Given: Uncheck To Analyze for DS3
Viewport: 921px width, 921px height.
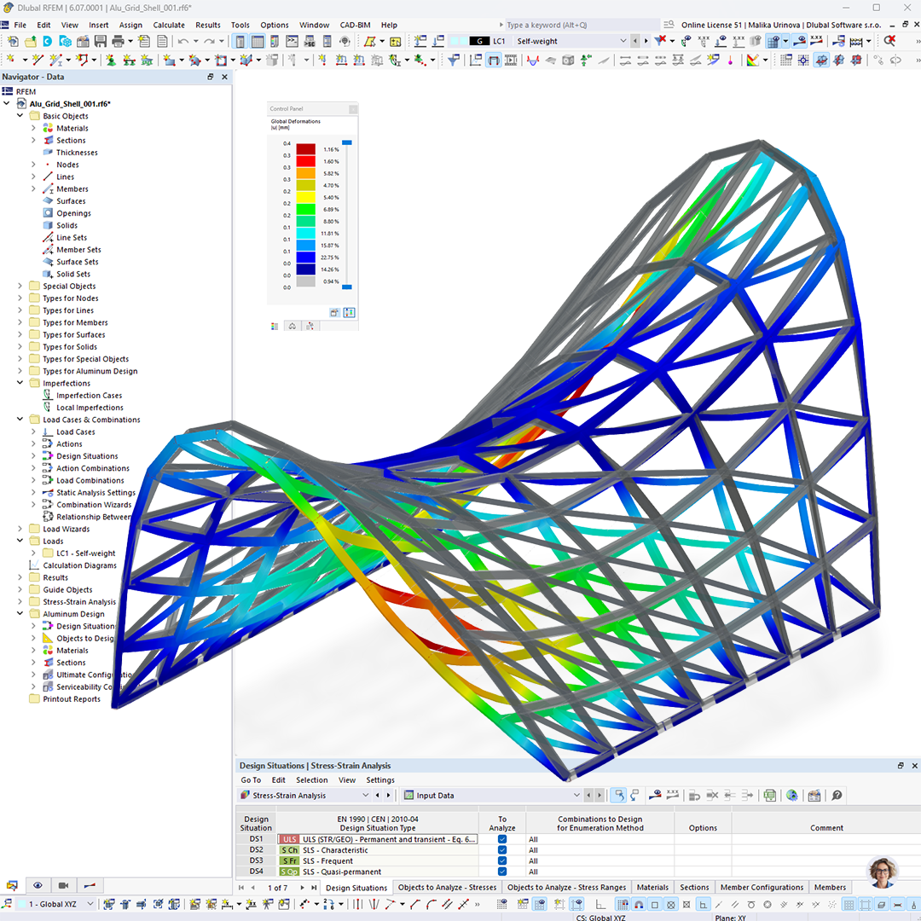Looking at the screenshot, I should pyautogui.click(x=502, y=860).
